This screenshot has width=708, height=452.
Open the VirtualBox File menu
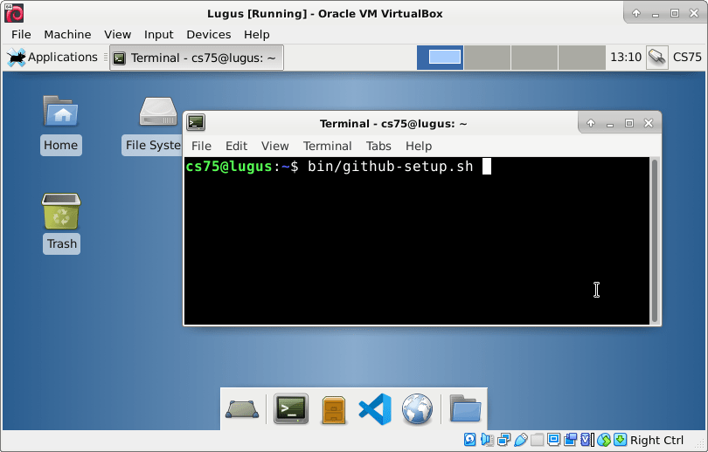coord(21,34)
